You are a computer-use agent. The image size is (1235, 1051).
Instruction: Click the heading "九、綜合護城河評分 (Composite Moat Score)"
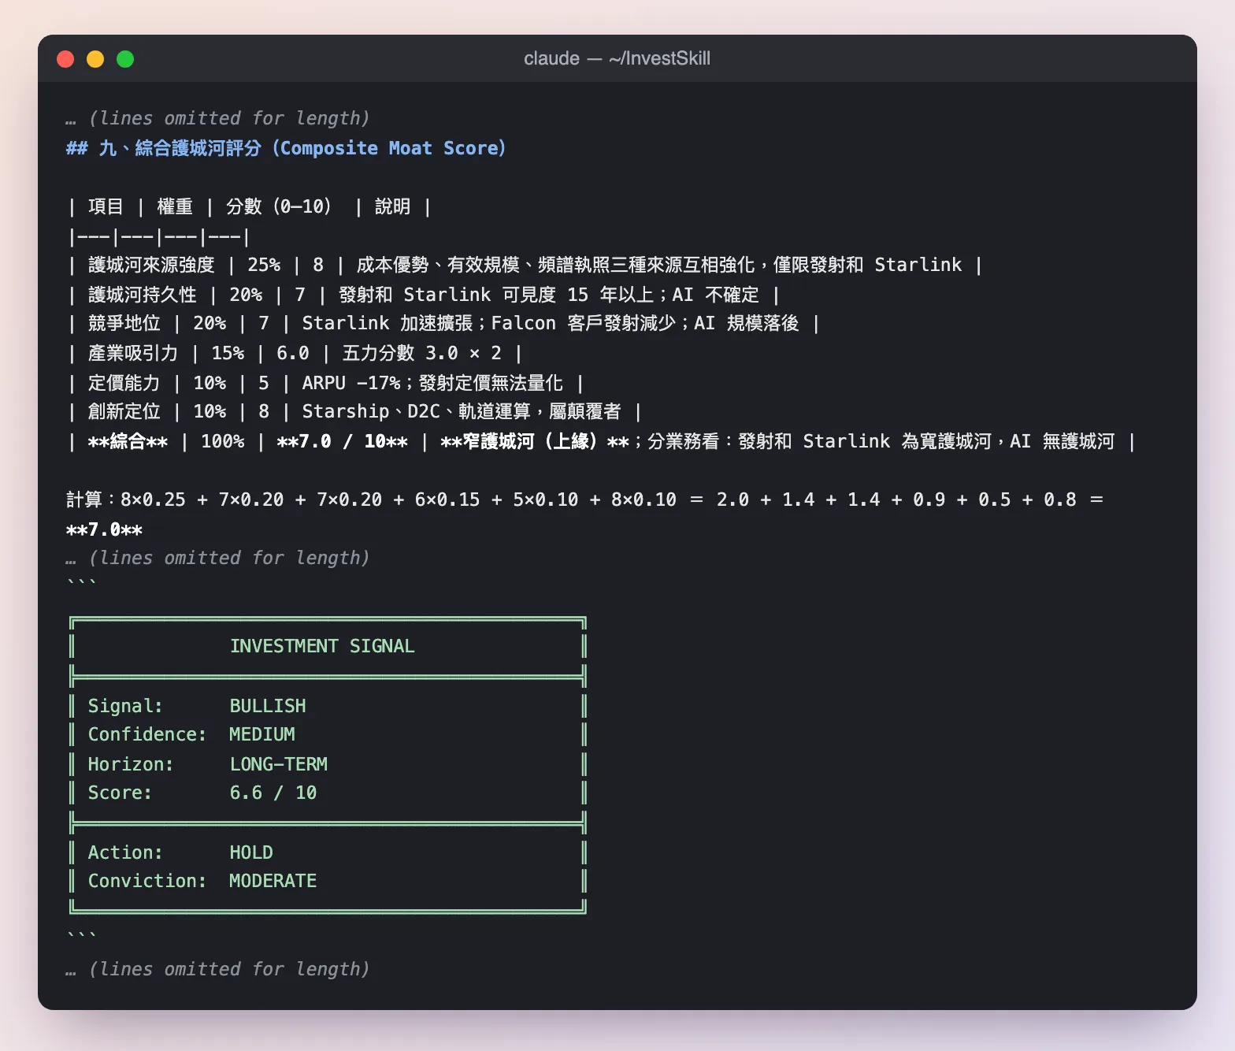pyautogui.click(x=286, y=148)
